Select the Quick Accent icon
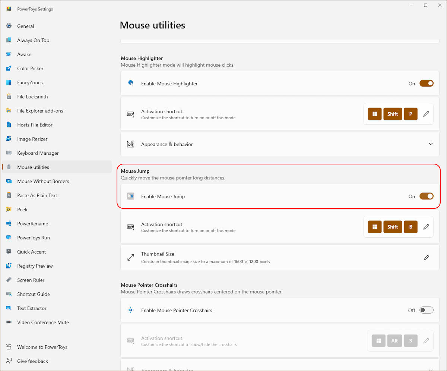The width and height of the screenshot is (447, 371). click(x=9, y=252)
